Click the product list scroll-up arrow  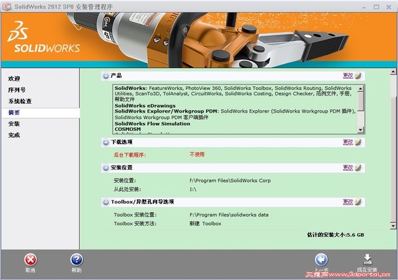(x=361, y=89)
